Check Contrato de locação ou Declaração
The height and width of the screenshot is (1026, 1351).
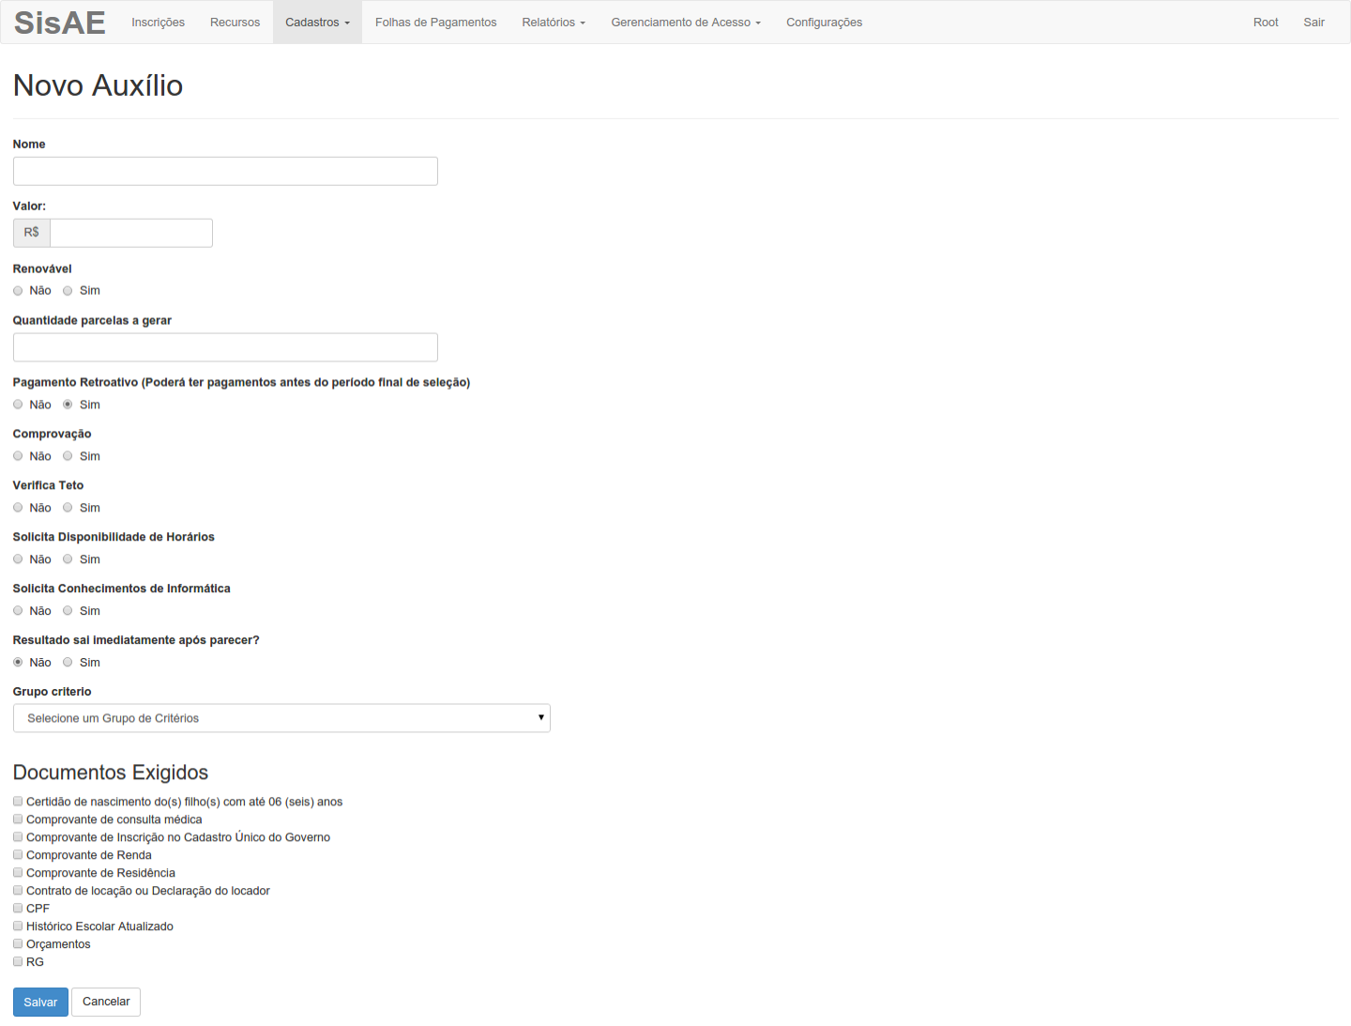[x=18, y=891]
